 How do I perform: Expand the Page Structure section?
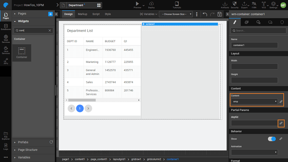tap(28, 150)
